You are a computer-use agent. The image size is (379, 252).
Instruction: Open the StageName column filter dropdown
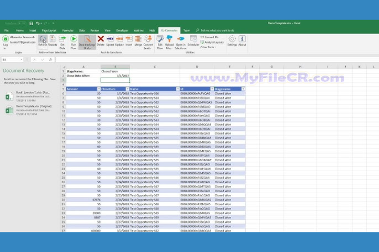(243, 89)
